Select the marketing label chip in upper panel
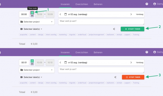 pos(63,35)
